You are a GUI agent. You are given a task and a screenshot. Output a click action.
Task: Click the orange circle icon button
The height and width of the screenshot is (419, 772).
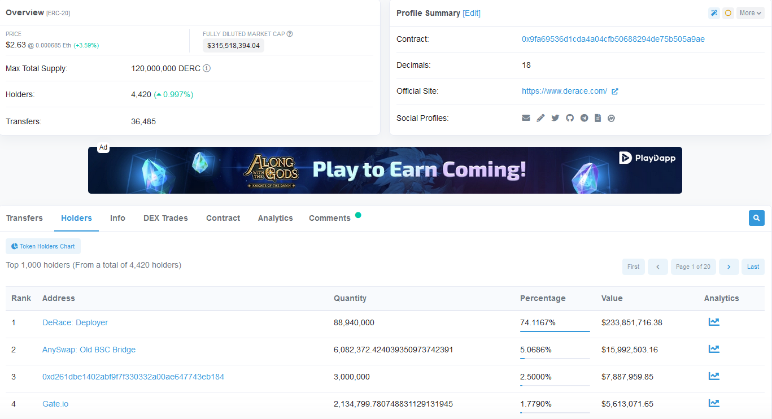[x=728, y=13]
